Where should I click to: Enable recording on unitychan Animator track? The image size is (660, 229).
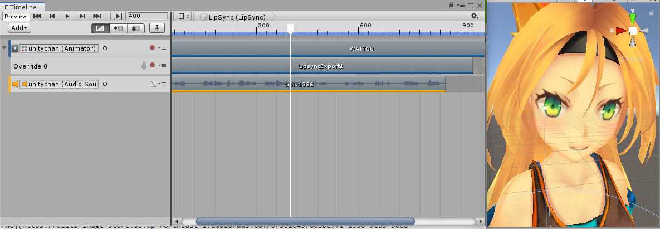153,48
